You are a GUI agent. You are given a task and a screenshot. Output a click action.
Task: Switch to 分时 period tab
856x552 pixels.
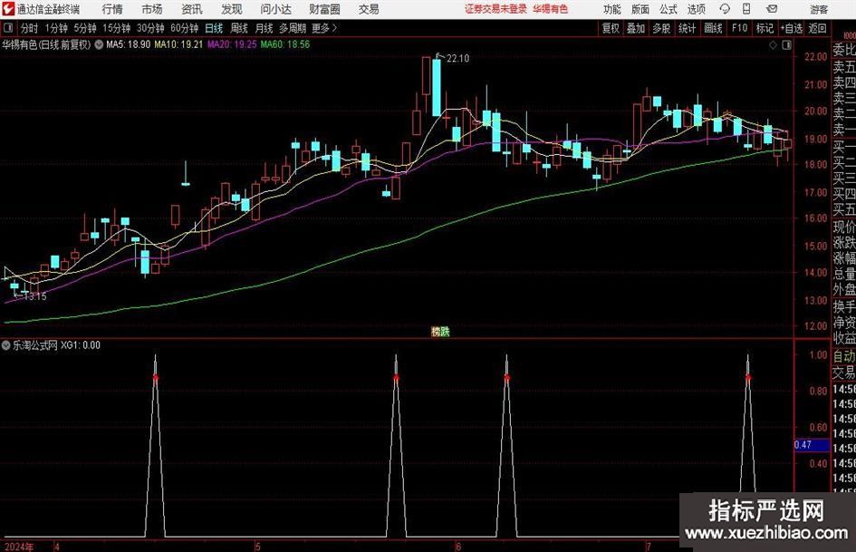[29, 28]
